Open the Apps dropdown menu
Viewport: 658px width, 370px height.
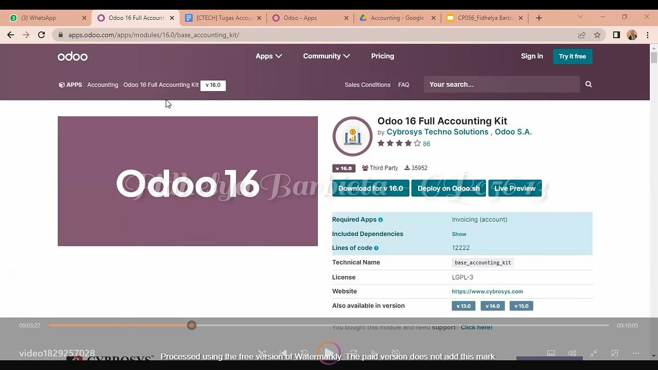[268, 56]
